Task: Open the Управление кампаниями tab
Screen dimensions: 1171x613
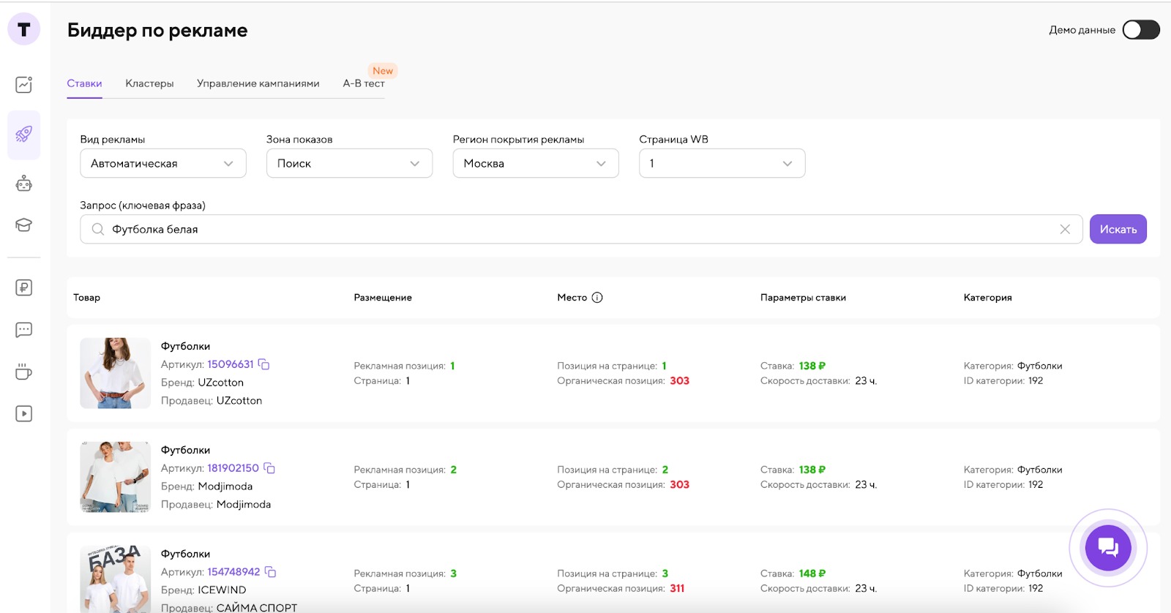Action: [x=258, y=83]
